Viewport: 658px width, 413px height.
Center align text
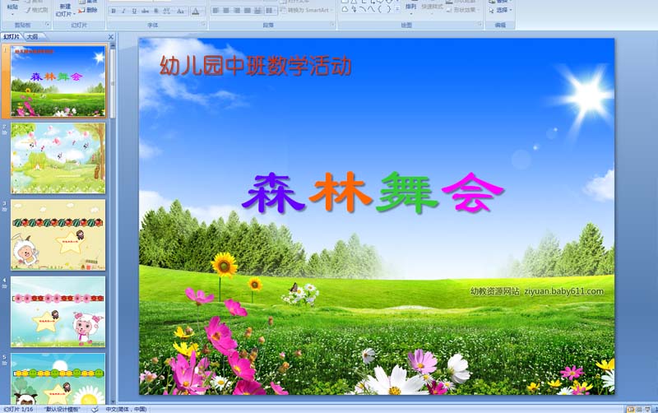(226, 10)
